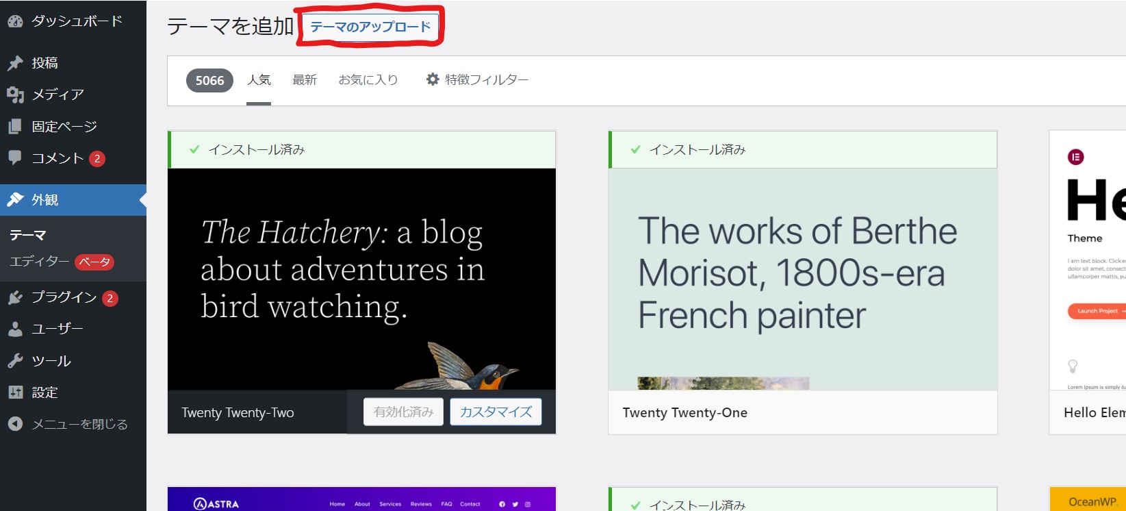This screenshot has height=511, width=1126.
Task: Click the collapse arrow icon in sidebar
Action: 15,424
